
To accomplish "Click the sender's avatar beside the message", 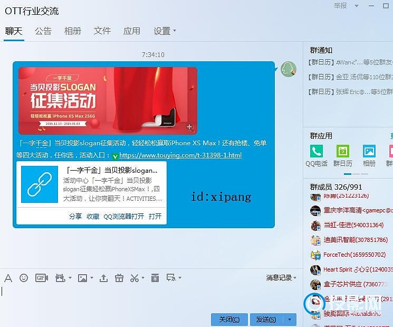I will click(x=288, y=69).
